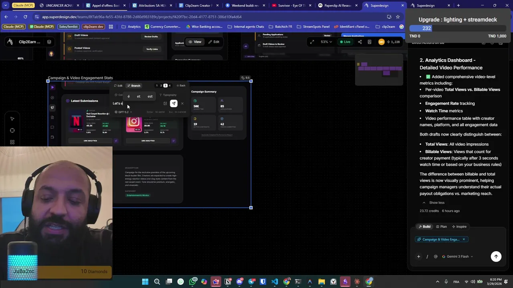
Task: Toggle the Each option
Action: pos(181,86)
